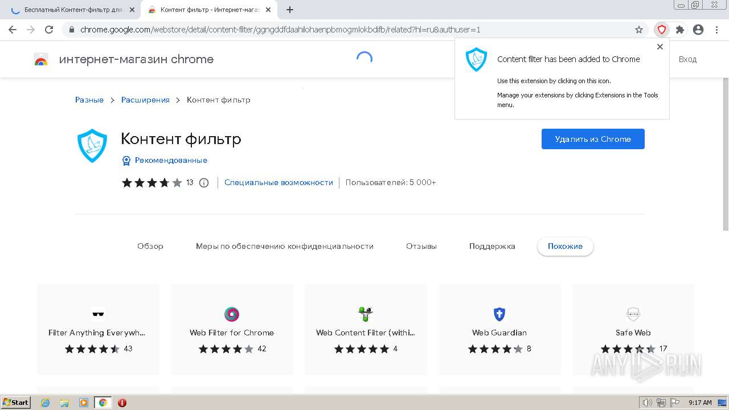
Task: Close the 'Бесплатный Контент-фильтр' tab
Action: 132,10
